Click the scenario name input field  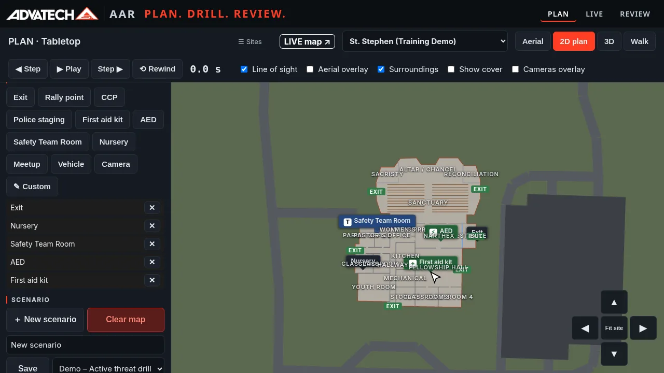pos(85,345)
